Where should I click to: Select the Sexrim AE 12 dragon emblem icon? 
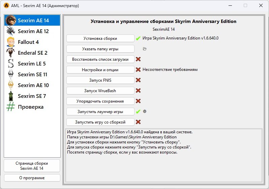[x=11, y=31]
